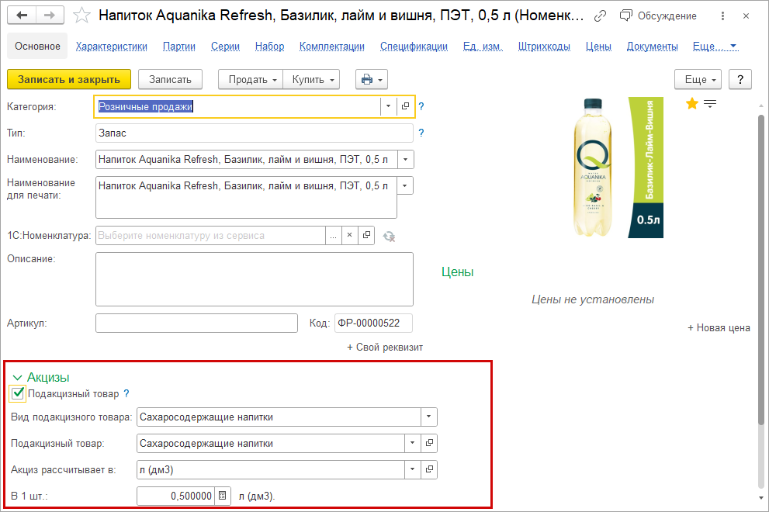Open the green Цены section heading

[x=457, y=272]
